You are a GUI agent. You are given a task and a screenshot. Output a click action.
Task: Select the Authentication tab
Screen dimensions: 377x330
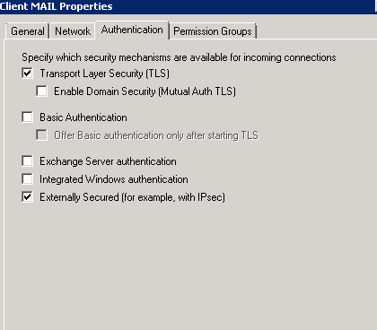point(132,30)
